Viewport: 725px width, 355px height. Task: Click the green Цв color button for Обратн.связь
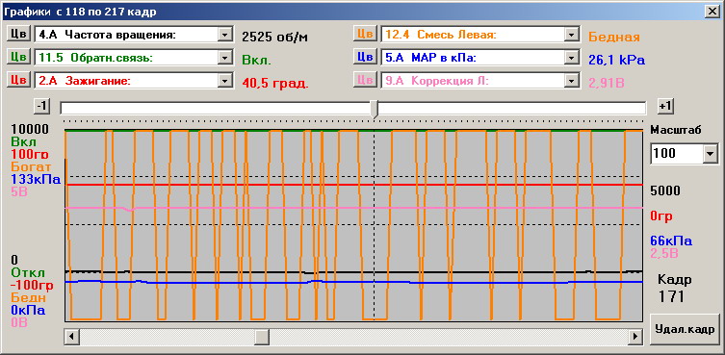(18, 57)
